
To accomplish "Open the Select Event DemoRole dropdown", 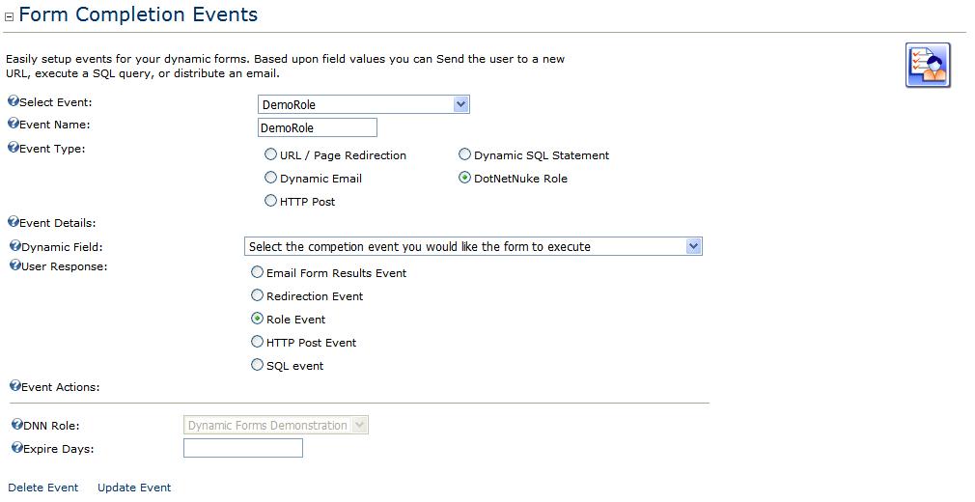I will click(364, 104).
